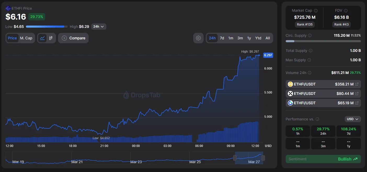Click the ETHFI token logo icon
367x172 pixels.
pyautogui.click(x=8, y=8)
